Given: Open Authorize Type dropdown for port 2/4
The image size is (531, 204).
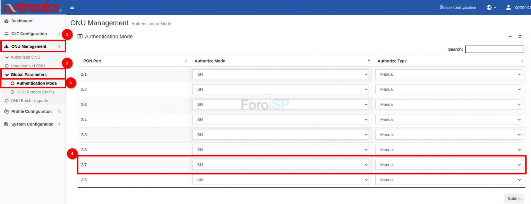Looking at the screenshot, I should 448,120.
